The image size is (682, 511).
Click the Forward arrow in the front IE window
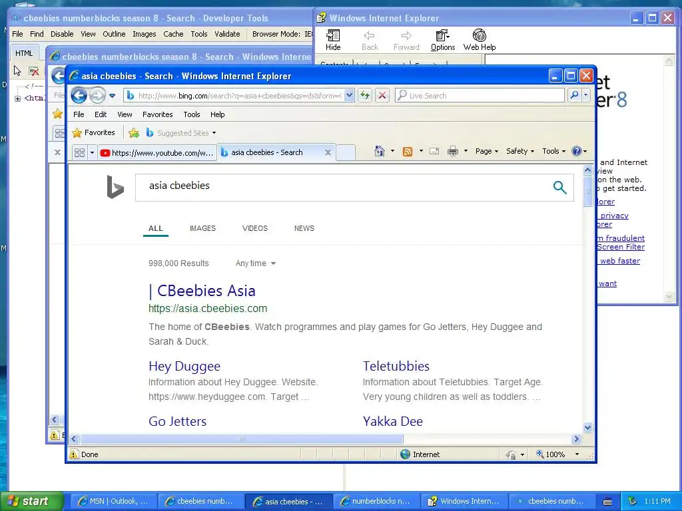97,95
